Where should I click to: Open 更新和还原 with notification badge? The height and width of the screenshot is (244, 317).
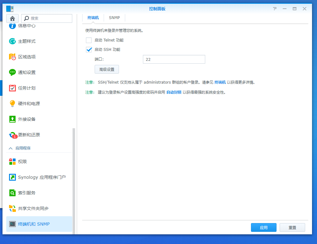coord(28,135)
